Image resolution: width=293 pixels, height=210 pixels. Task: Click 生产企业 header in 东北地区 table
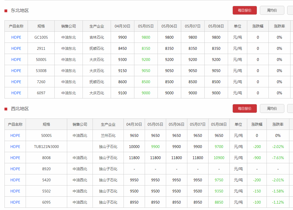pos(97,26)
